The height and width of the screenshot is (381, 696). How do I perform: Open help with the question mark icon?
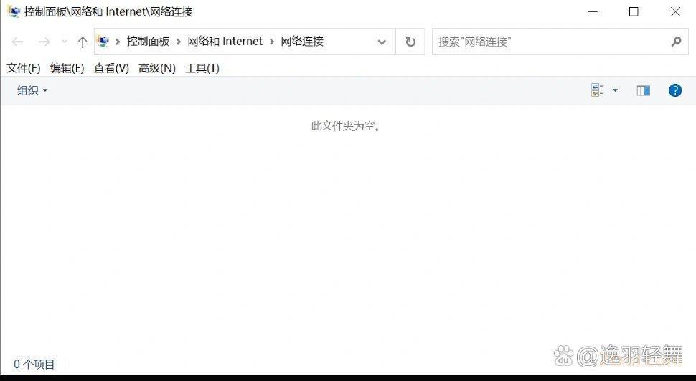tap(675, 90)
